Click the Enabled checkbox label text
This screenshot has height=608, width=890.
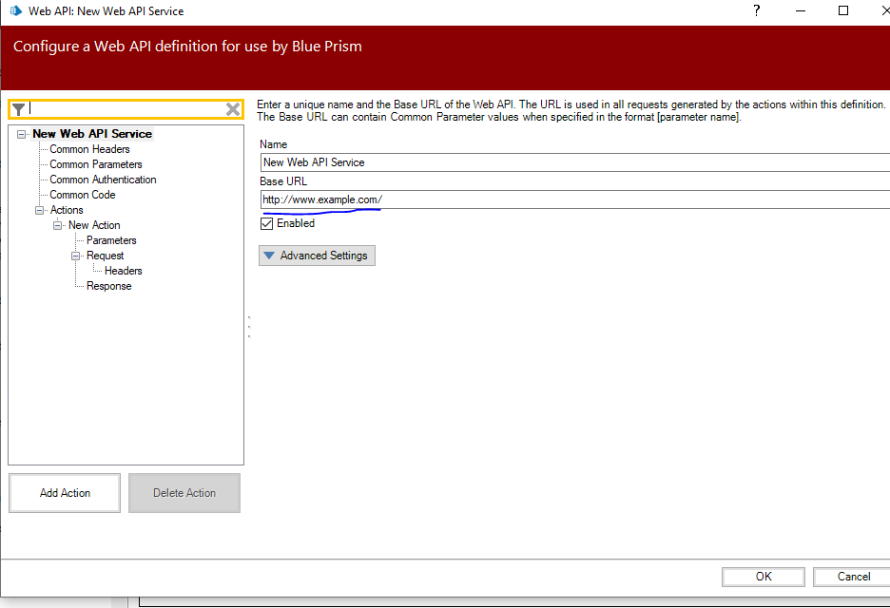pos(296,223)
